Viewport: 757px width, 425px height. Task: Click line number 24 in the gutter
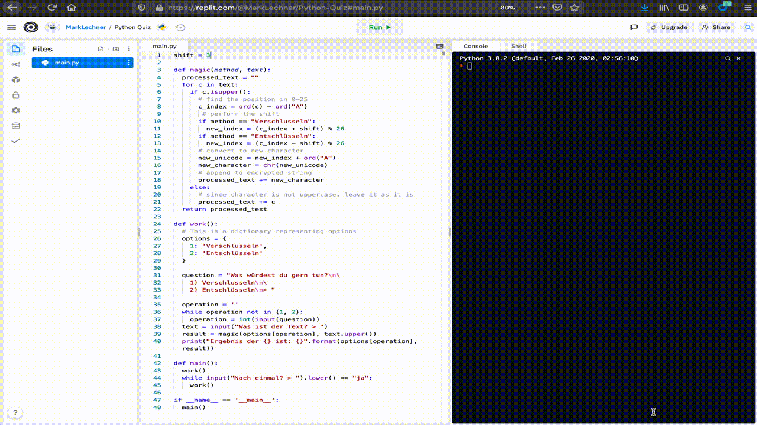tap(157, 224)
